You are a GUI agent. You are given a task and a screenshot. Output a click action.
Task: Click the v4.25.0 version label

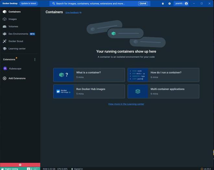point(207,169)
